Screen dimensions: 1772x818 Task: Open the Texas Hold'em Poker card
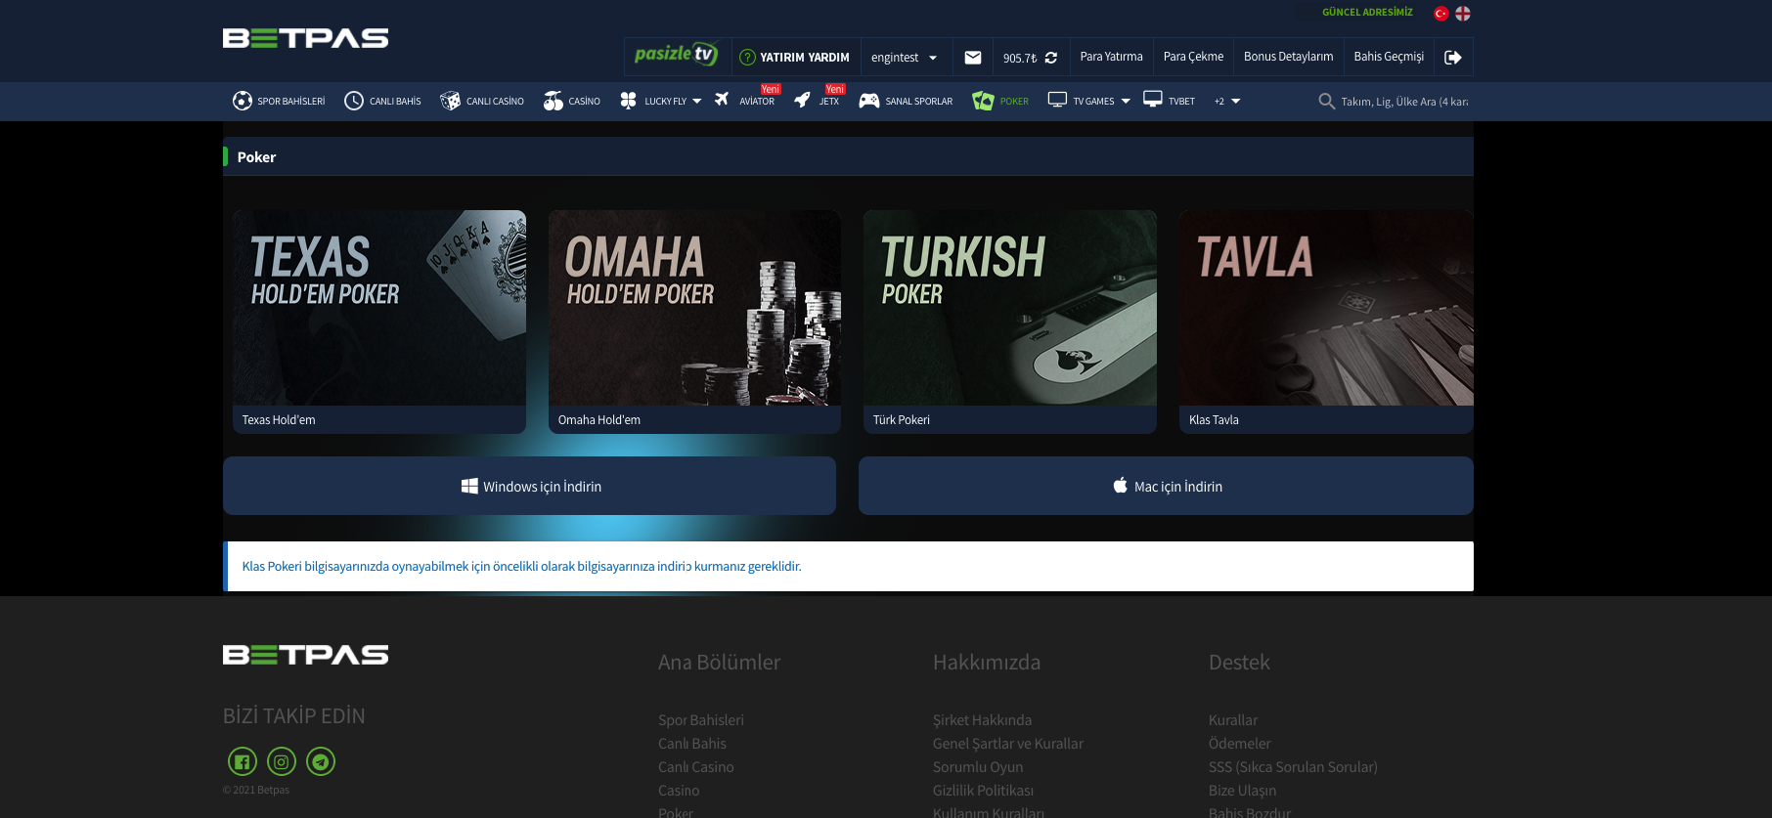pyautogui.click(x=379, y=308)
